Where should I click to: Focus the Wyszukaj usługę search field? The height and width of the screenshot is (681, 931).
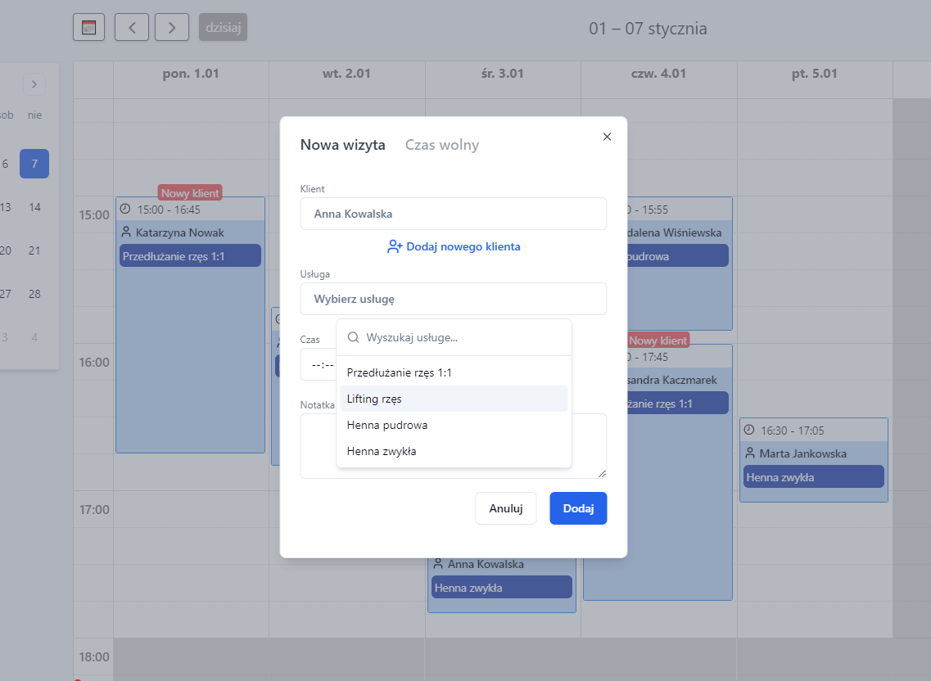pos(454,337)
